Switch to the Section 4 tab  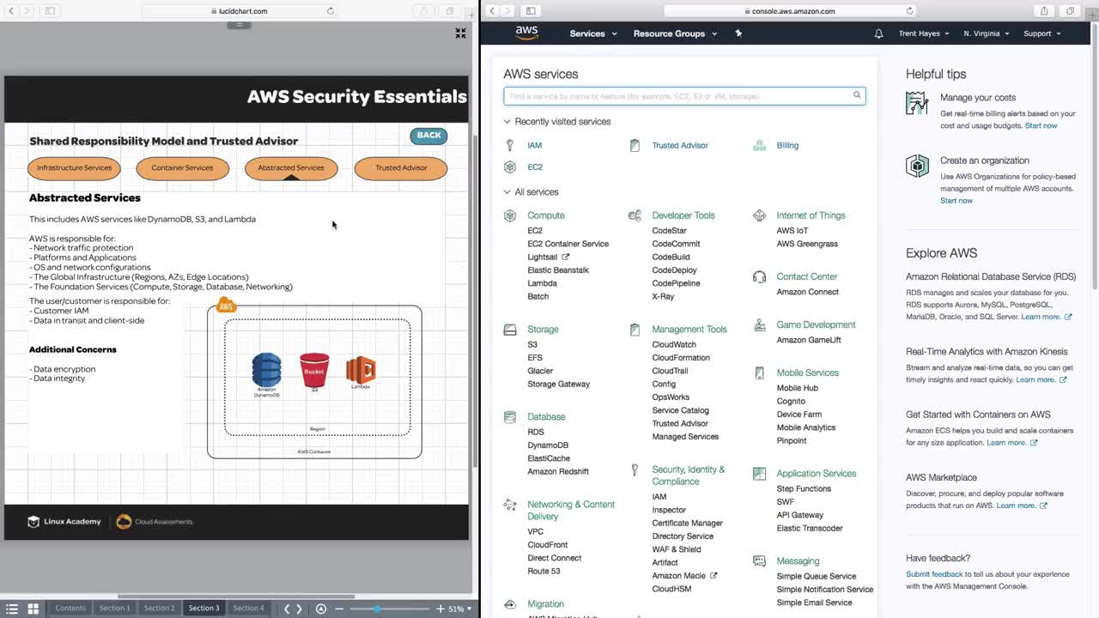tap(248, 608)
